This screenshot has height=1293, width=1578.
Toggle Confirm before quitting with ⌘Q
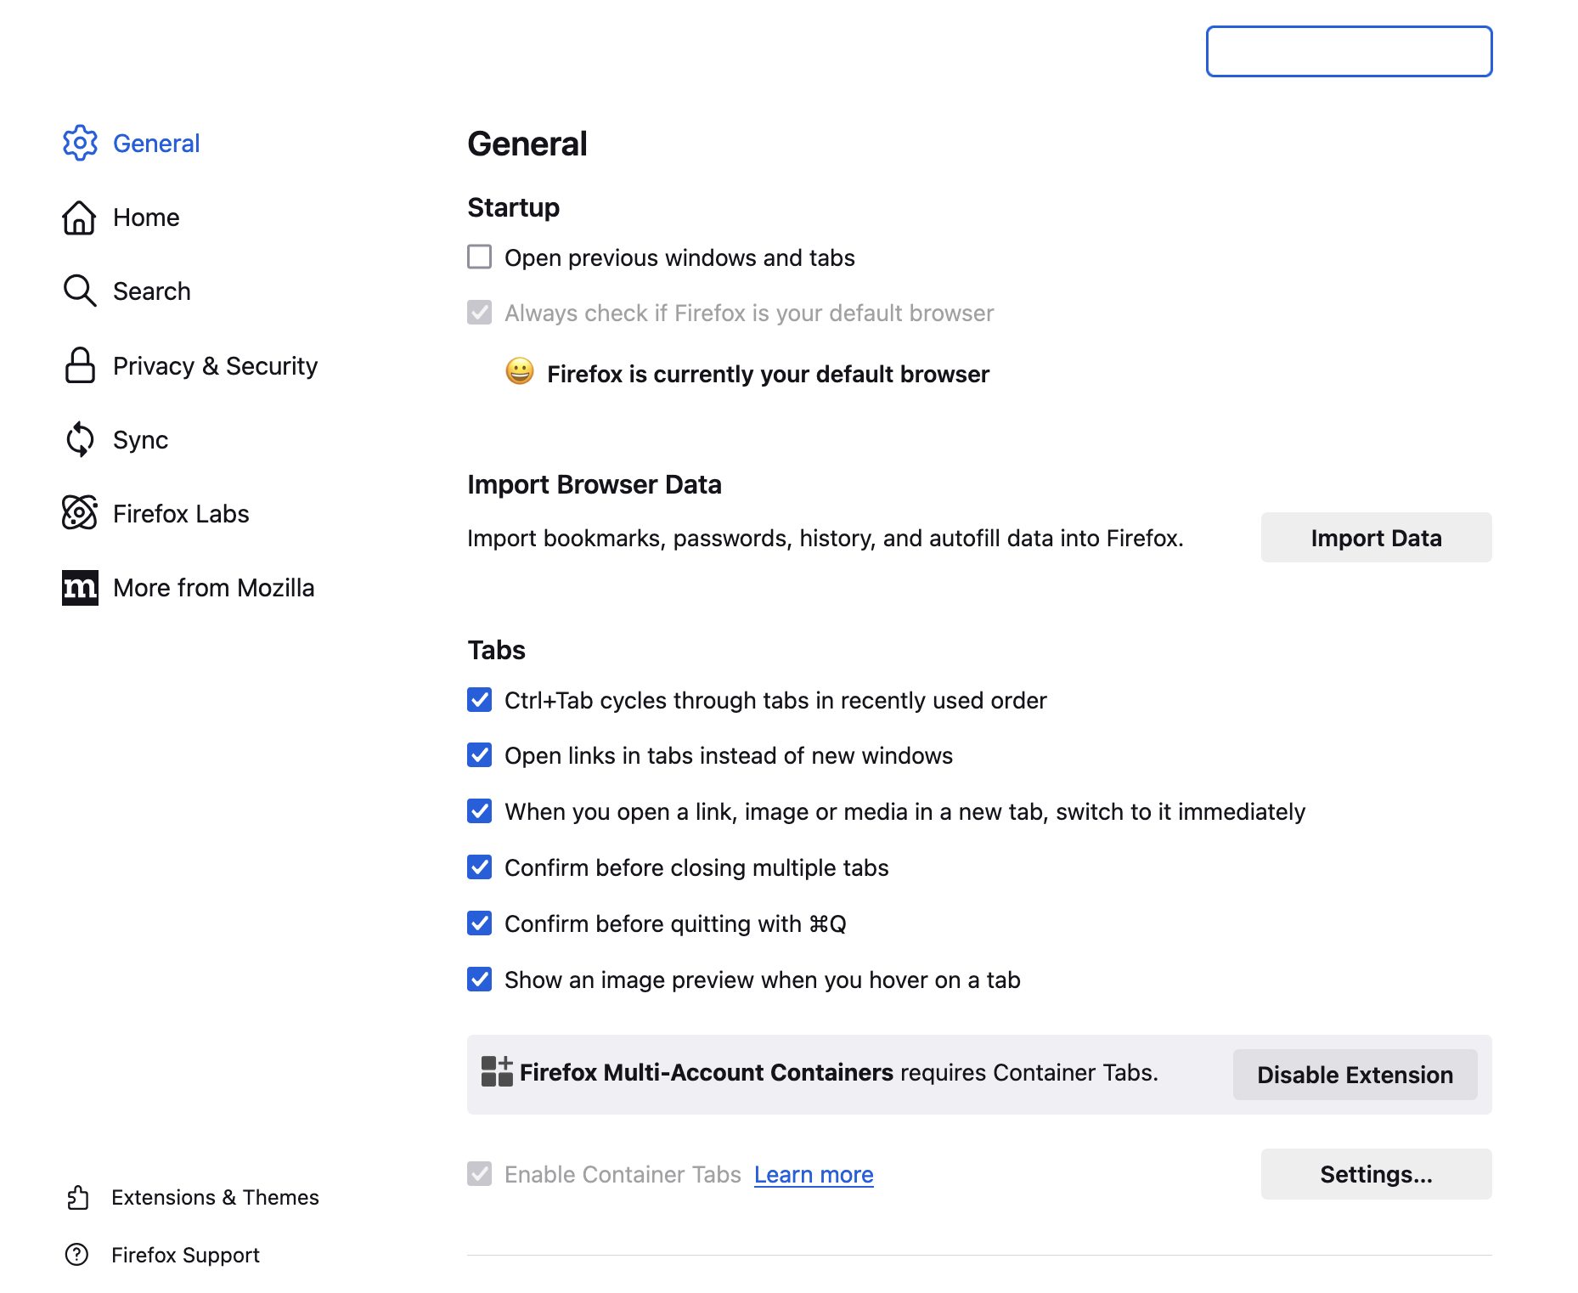click(x=480, y=923)
